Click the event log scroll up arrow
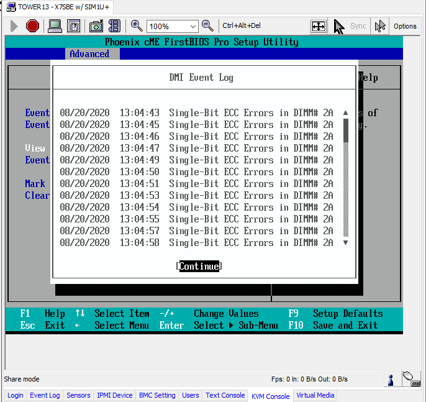 tap(345, 112)
